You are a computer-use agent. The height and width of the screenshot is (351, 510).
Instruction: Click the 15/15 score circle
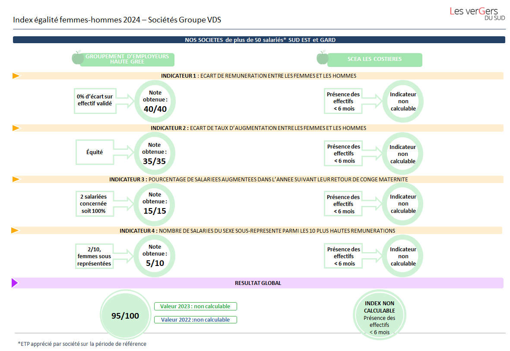(x=155, y=205)
